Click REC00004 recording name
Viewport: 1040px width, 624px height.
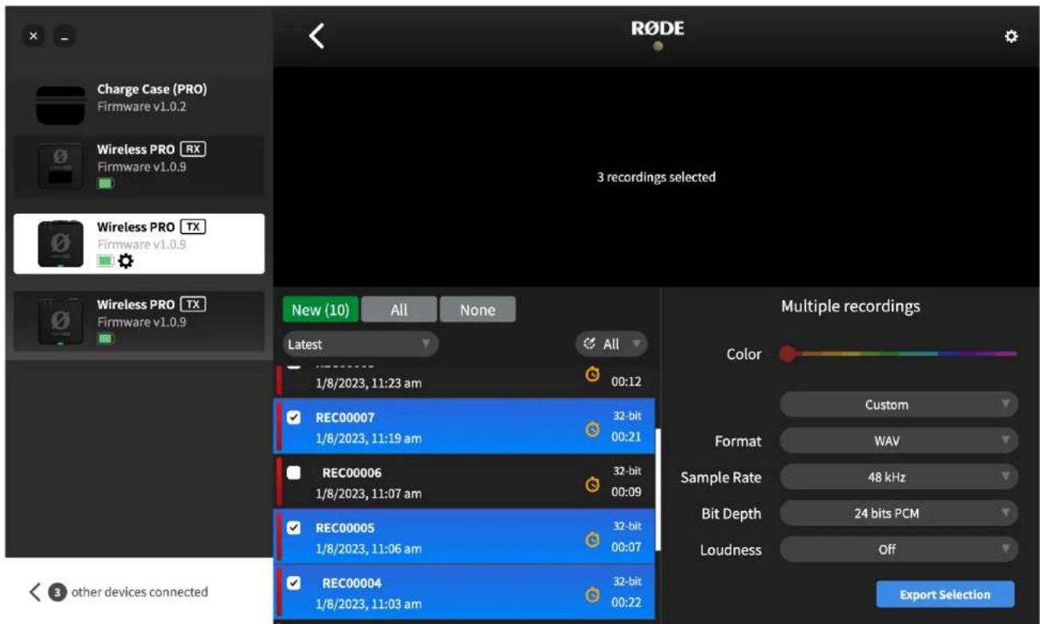tap(351, 583)
